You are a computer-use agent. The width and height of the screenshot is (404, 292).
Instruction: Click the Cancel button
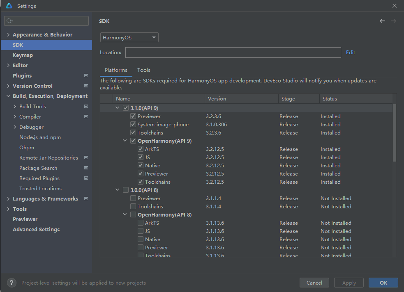tap(314, 283)
